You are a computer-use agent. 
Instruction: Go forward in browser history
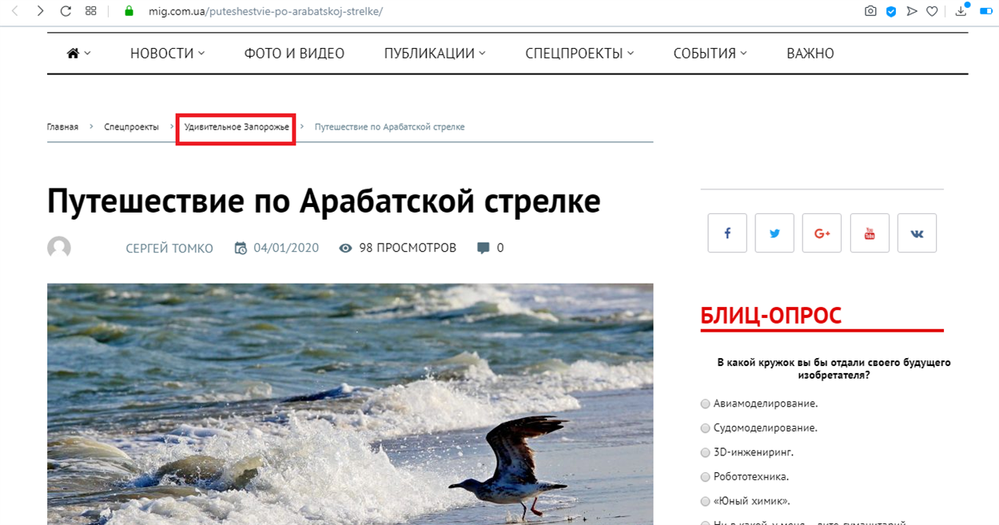tap(40, 11)
